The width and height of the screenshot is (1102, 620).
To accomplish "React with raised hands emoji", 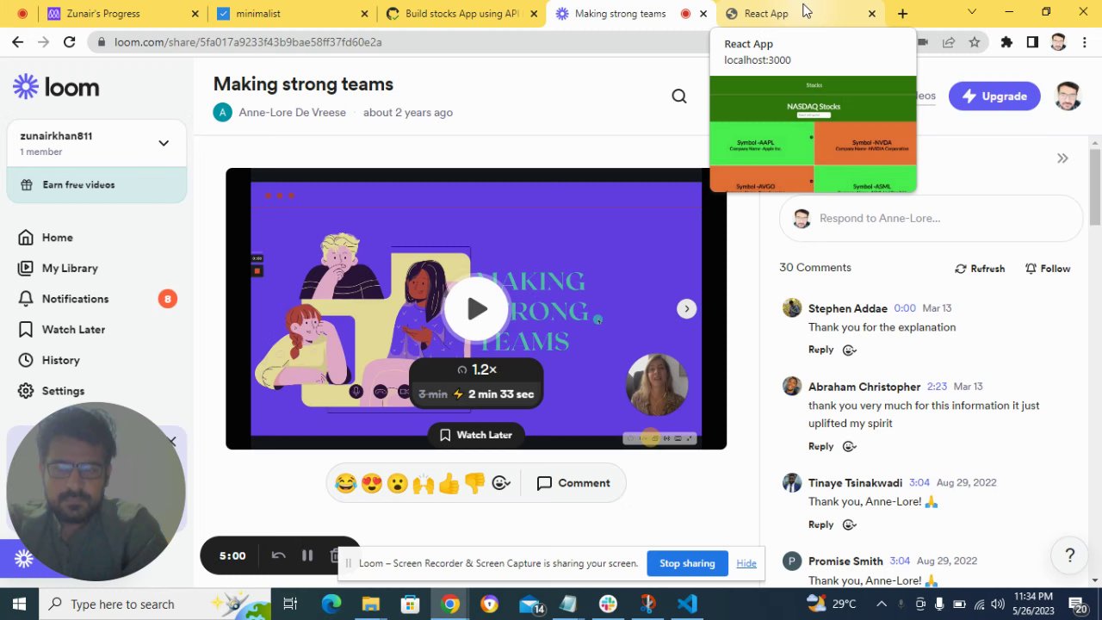I will coord(424,483).
